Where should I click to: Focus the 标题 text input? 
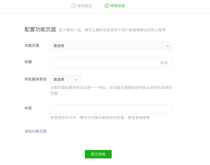[105, 63]
